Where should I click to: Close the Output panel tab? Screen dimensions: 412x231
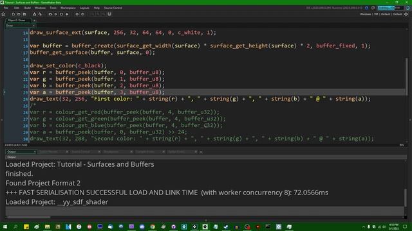click(34, 151)
